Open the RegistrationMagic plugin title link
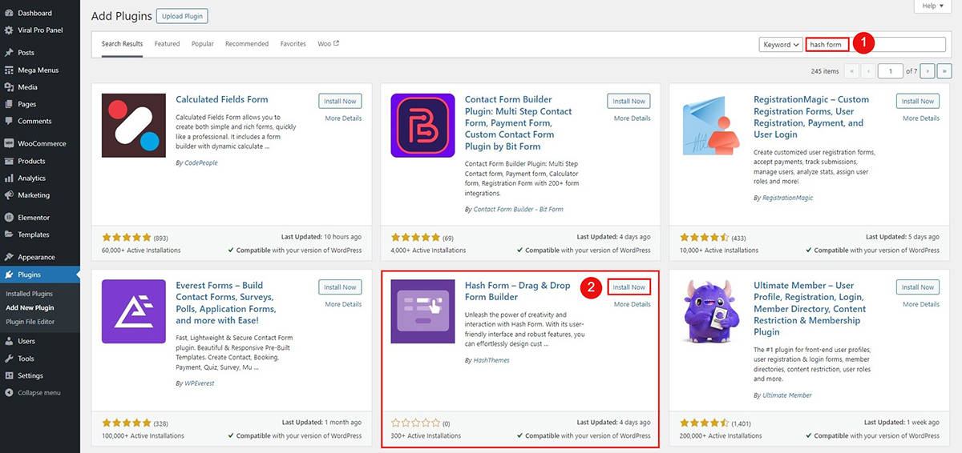 (x=811, y=118)
